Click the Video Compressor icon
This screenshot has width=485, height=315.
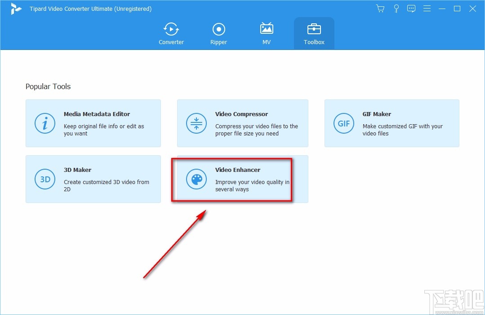196,123
